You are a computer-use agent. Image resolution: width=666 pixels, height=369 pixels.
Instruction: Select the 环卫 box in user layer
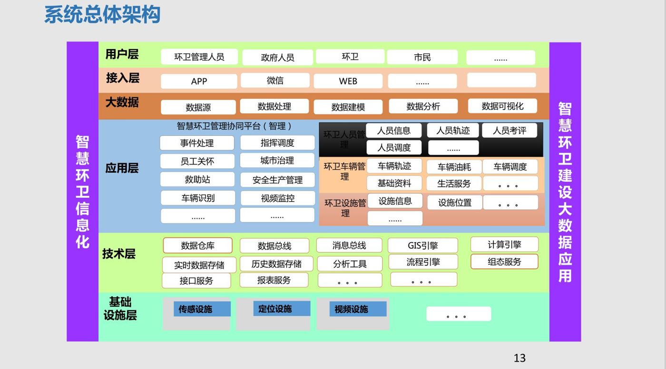350,57
